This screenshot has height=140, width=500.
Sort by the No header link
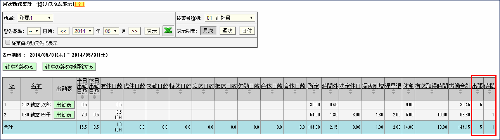(x=12, y=86)
